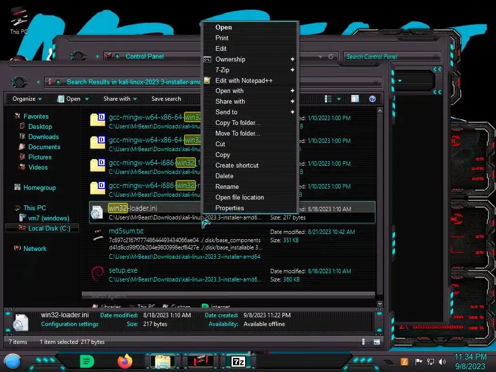The height and width of the screenshot is (372, 496).
Task: Open the green notes app on taskbar
Action: coord(87,361)
